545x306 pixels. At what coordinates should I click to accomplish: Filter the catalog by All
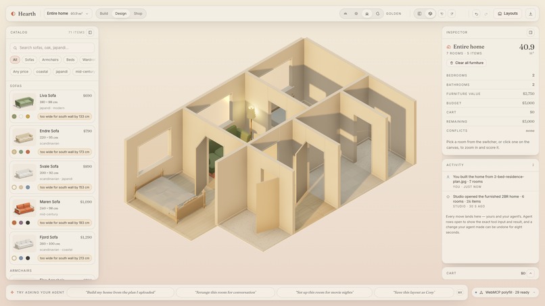pos(15,59)
